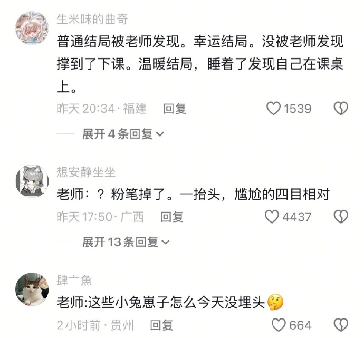Open username 想安静坐坐 profile
The height and width of the screenshot is (338, 364).
[x=86, y=172]
